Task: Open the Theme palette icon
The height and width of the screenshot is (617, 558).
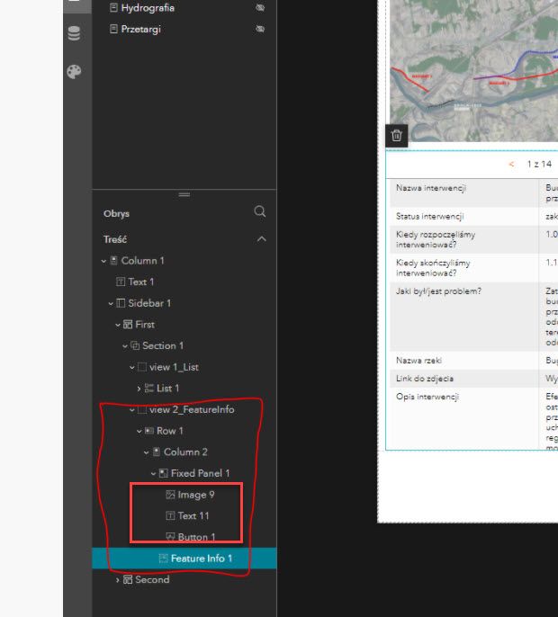Action: 74,72
